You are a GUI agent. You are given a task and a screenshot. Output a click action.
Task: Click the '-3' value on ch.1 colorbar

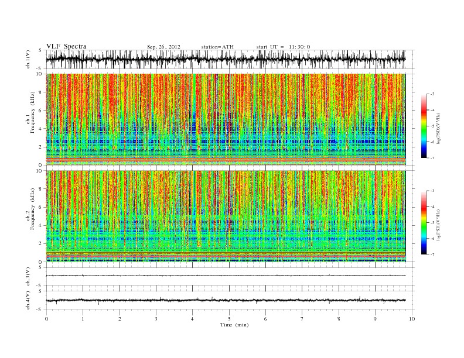(432, 94)
